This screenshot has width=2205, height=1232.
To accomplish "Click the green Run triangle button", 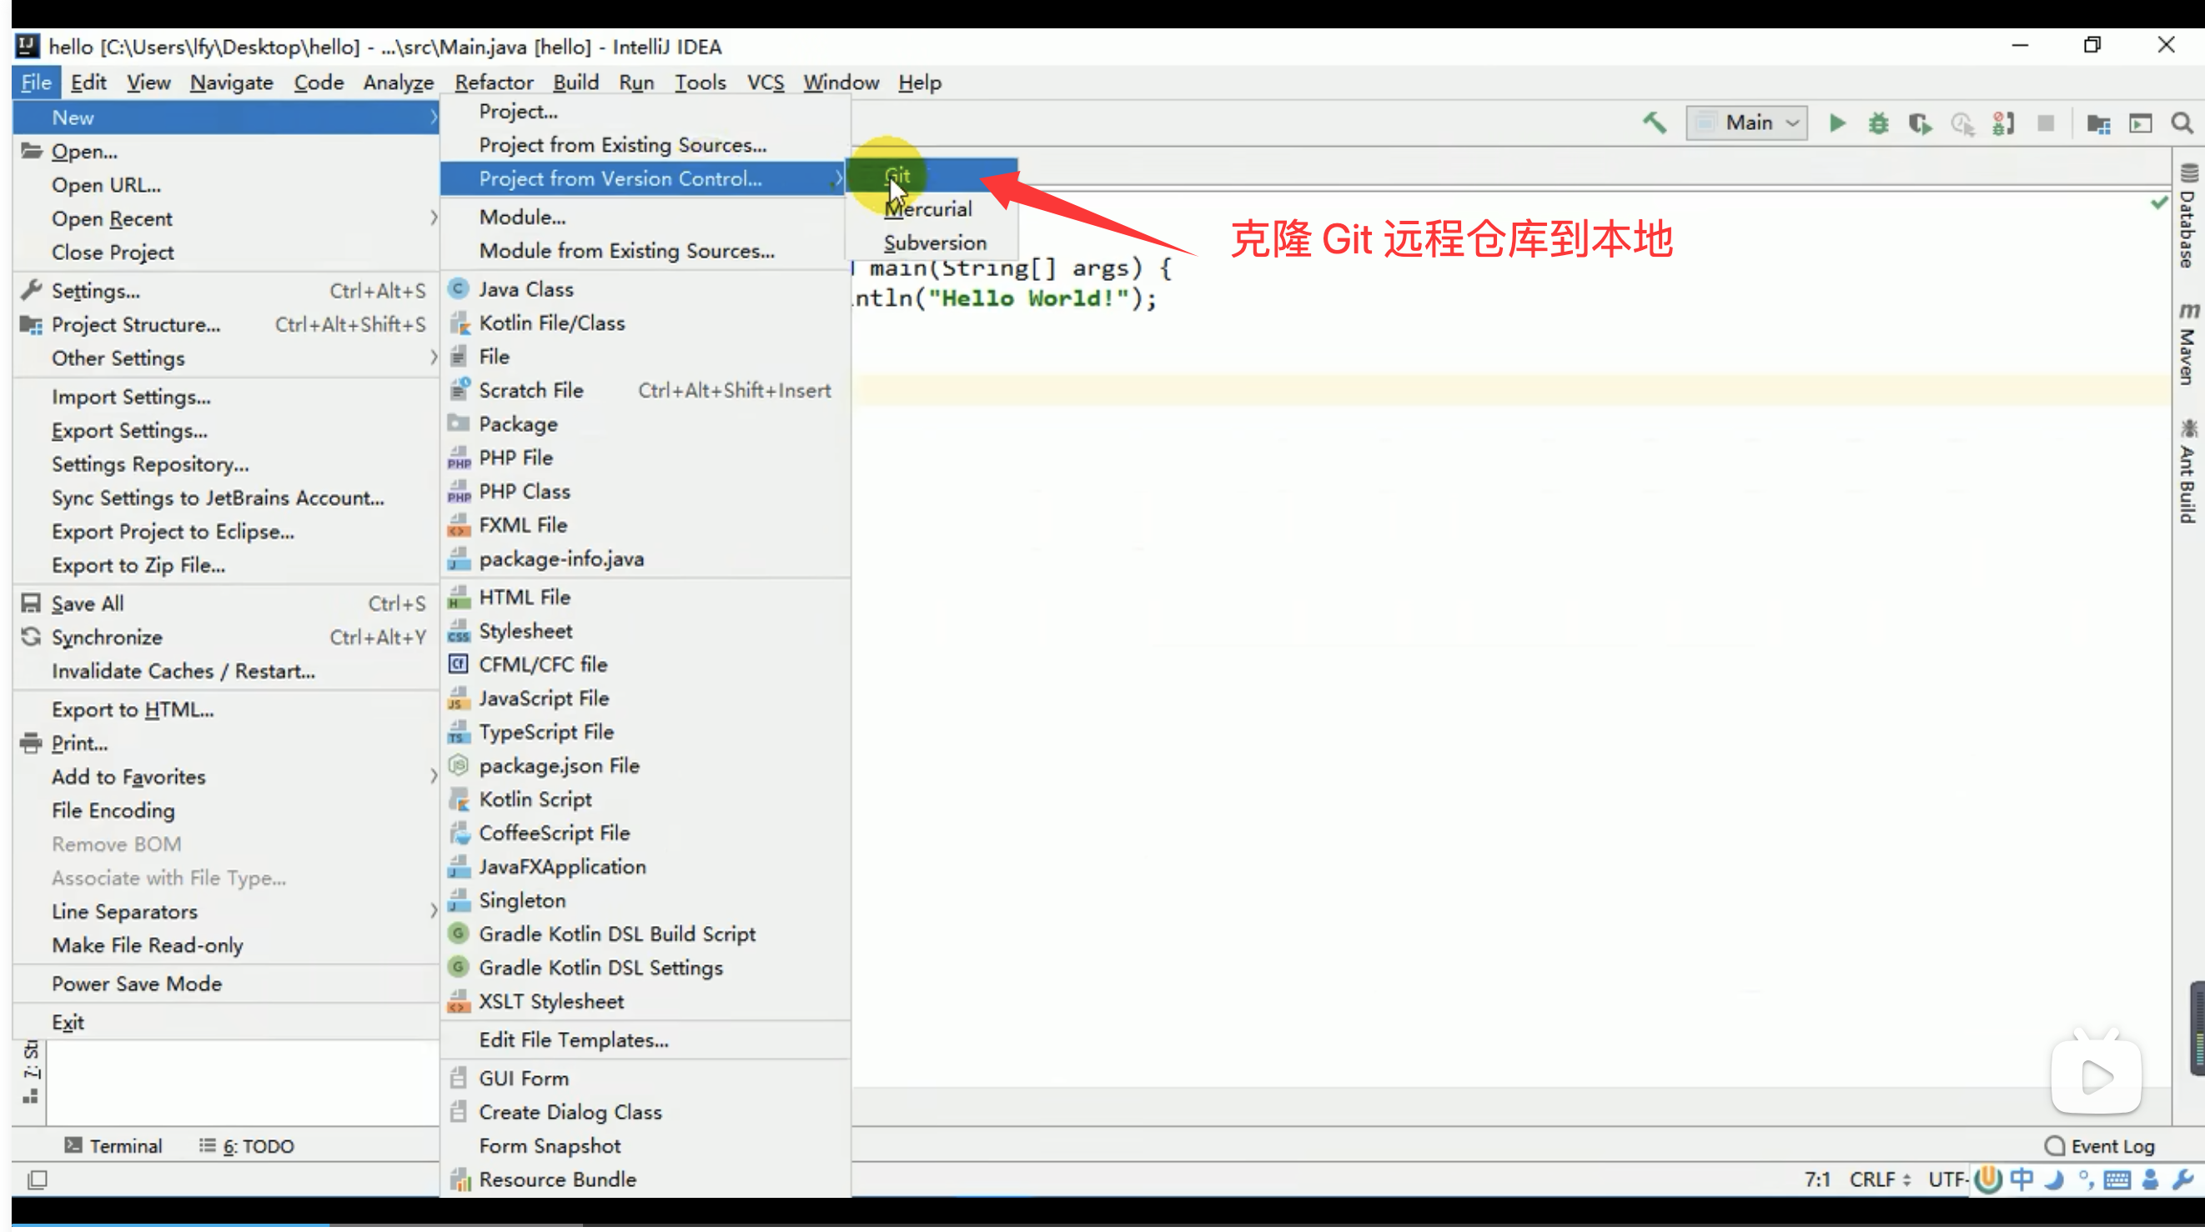I will click(x=1837, y=123).
